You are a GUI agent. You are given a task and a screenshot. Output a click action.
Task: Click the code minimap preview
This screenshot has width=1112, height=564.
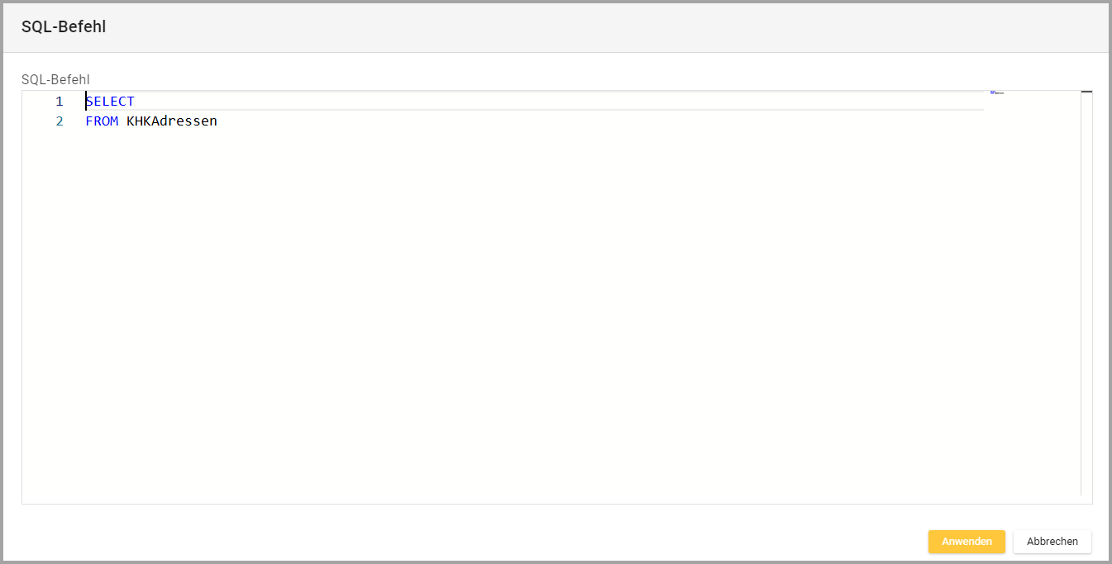(996, 92)
